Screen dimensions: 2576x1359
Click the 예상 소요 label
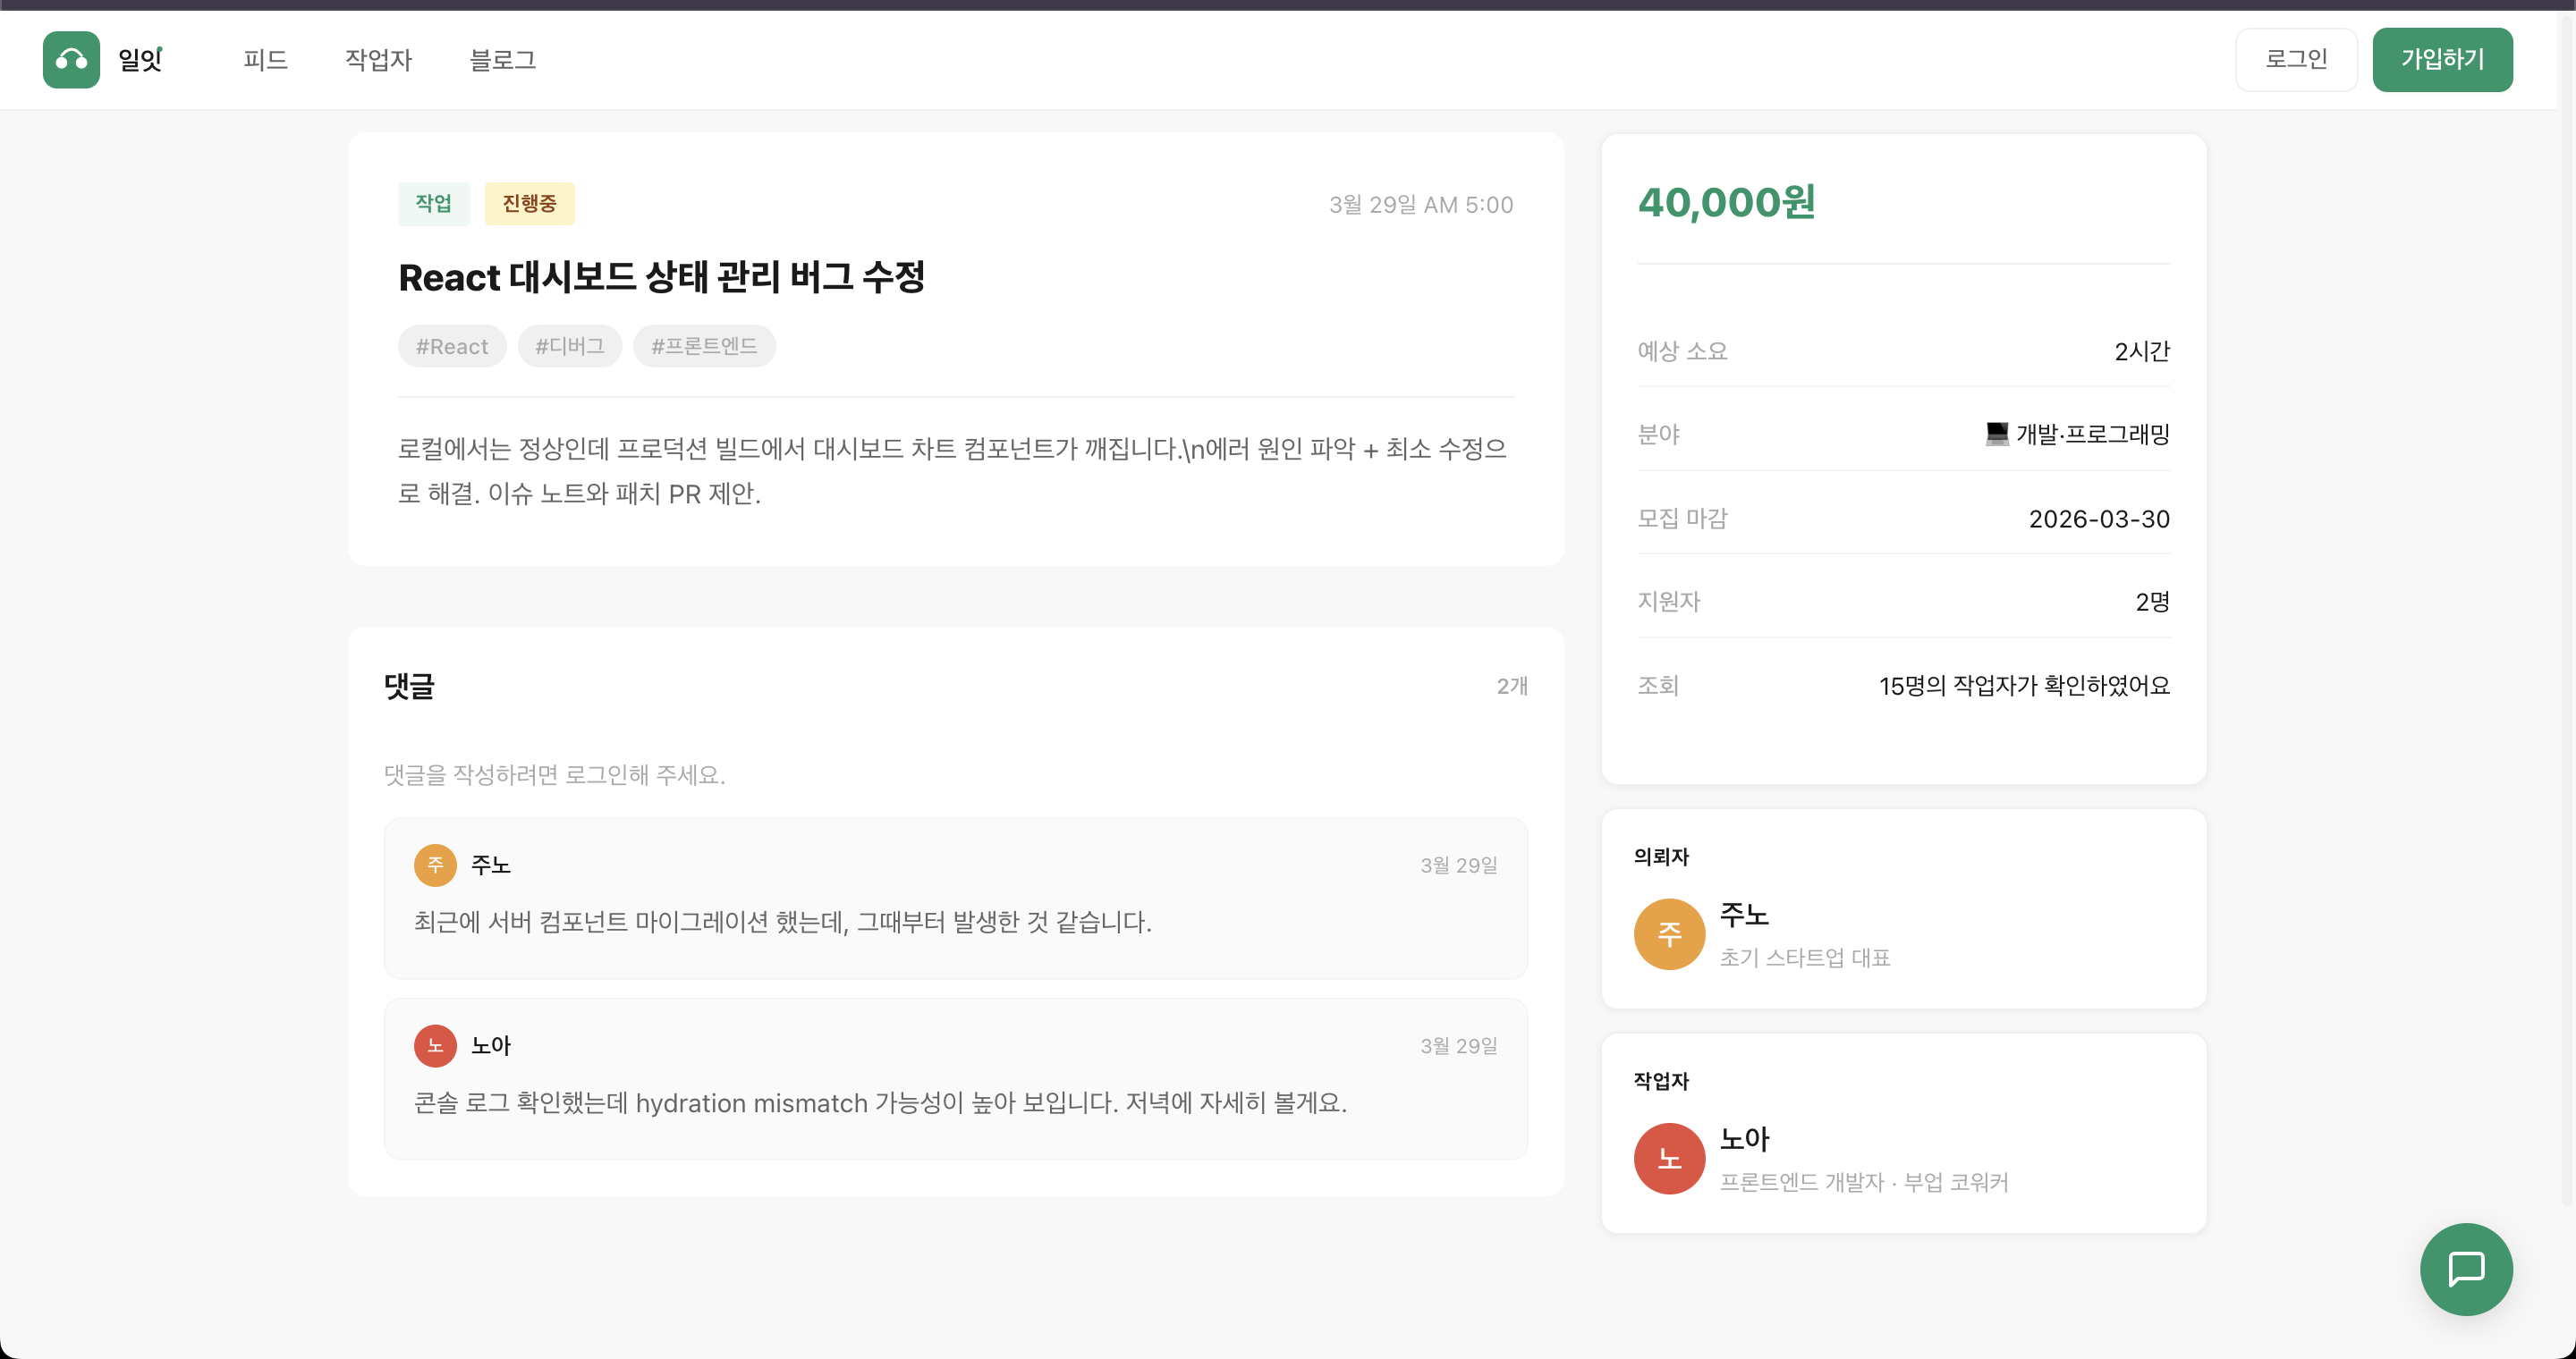point(1682,350)
